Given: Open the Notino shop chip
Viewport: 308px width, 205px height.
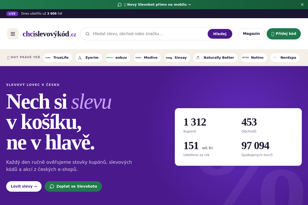Looking at the screenshot, I should point(254,58).
